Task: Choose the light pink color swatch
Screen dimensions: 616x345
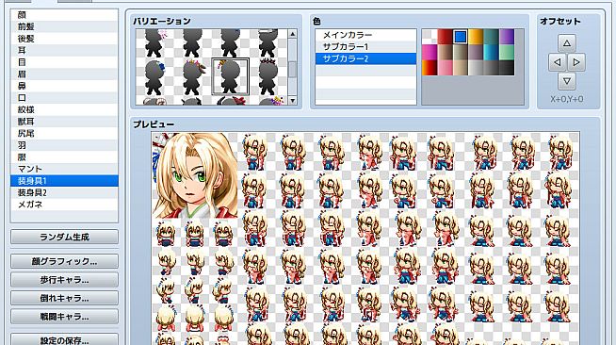Action: (x=445, y=68)
